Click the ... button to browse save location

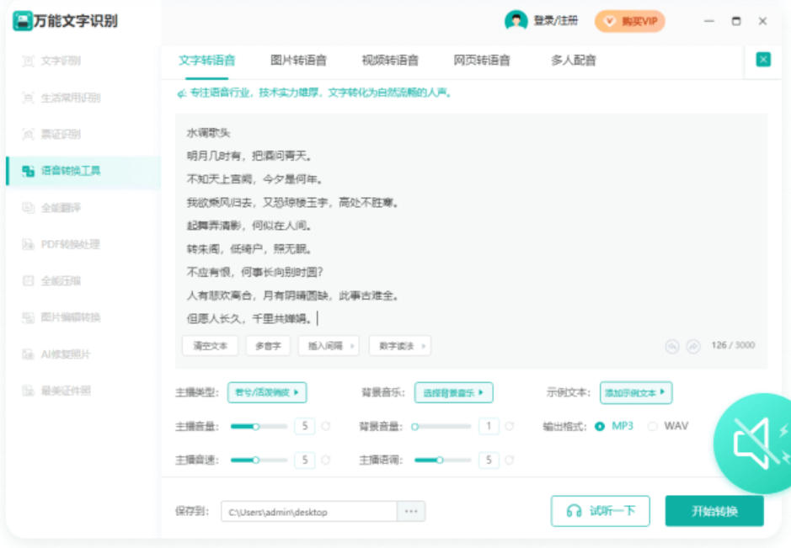[x=409, y=511]
